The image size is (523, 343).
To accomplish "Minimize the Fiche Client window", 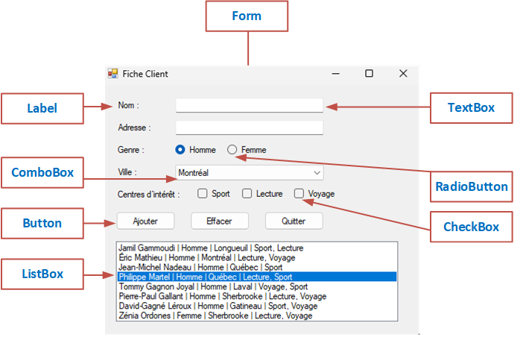I will click(335, 74).
